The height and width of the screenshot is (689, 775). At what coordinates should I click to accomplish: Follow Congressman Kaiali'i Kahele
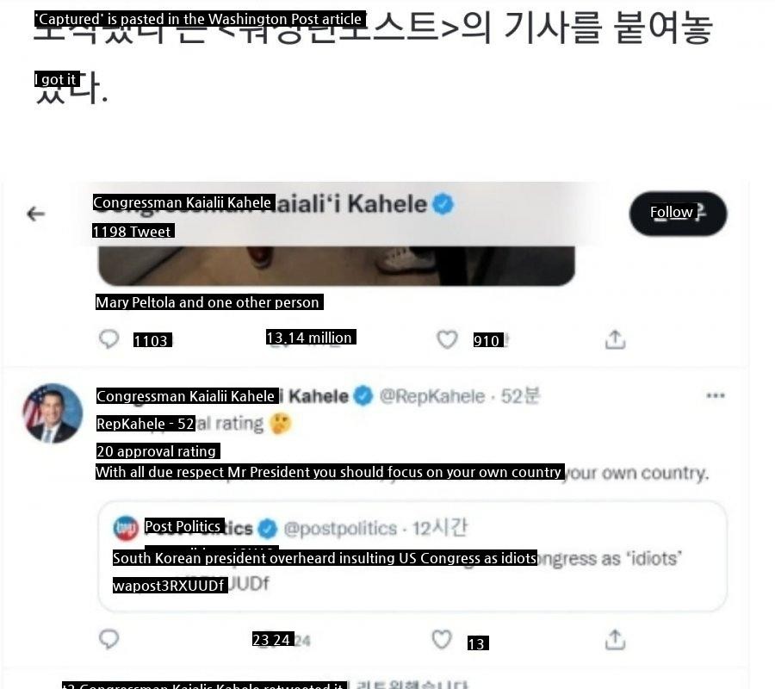(678, 214)
